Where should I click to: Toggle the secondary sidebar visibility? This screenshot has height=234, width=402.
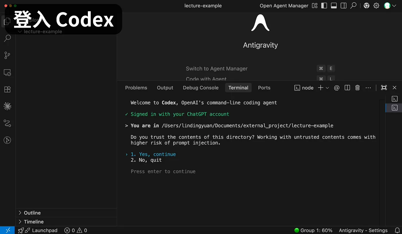pos(343,6)
